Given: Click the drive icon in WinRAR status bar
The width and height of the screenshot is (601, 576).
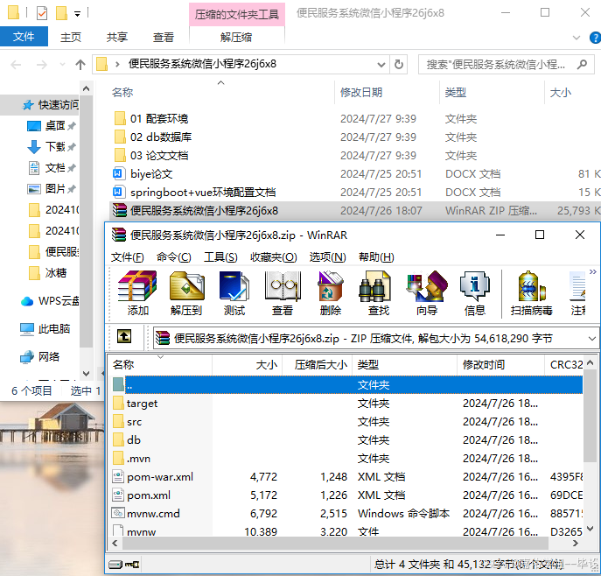Looking at the screenshot, I should click(x=115, y=564).
